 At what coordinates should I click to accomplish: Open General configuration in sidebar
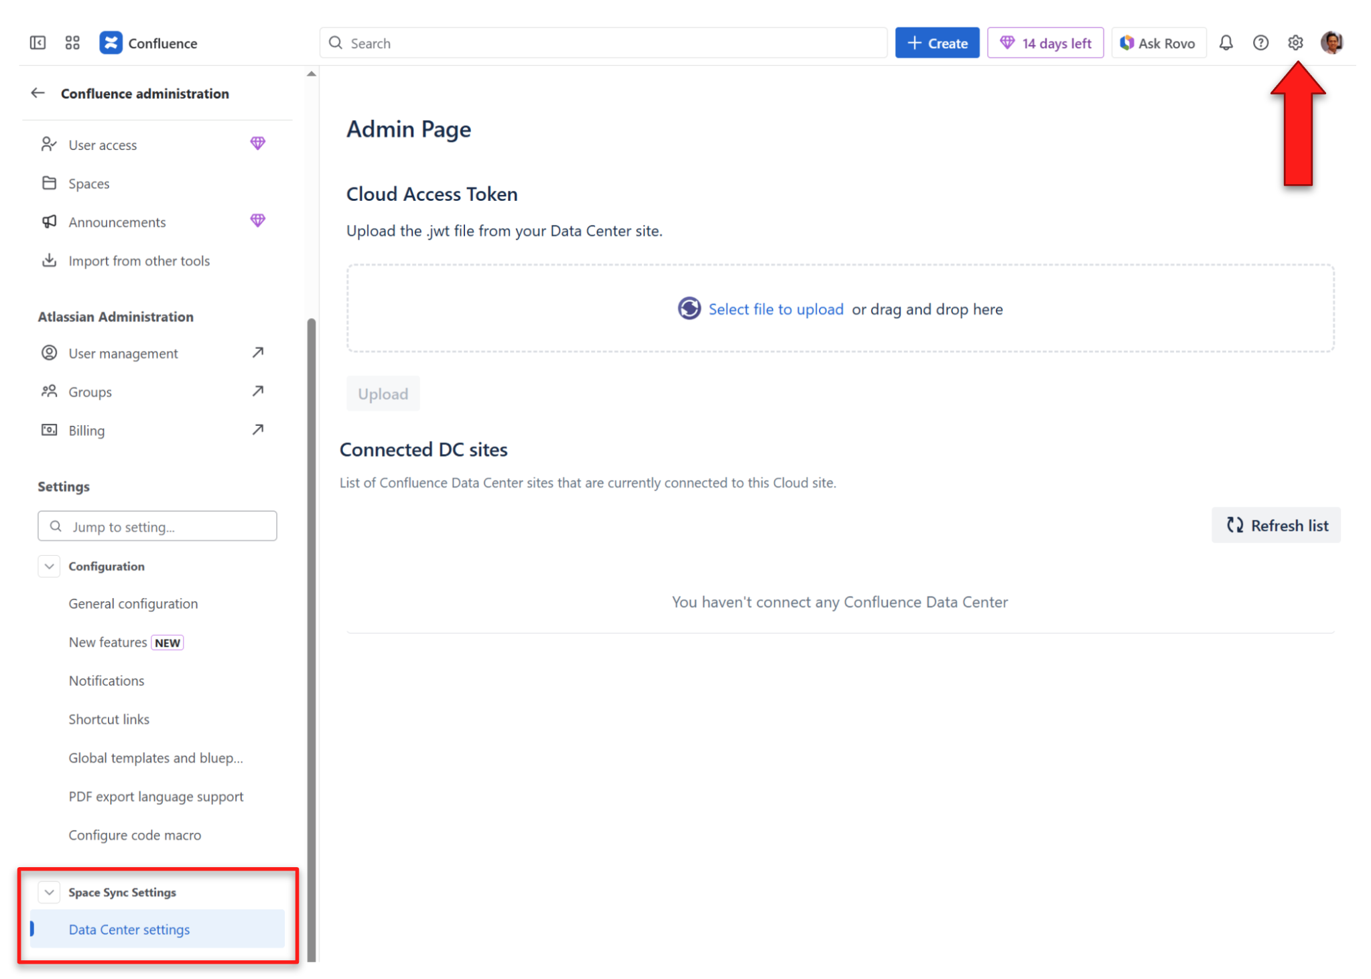click(133, 603)
